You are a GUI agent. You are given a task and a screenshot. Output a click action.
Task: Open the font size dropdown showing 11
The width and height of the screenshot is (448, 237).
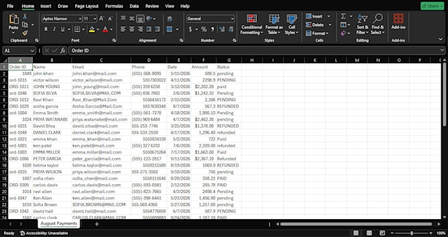pyautogui.click(x=95, y=19)
